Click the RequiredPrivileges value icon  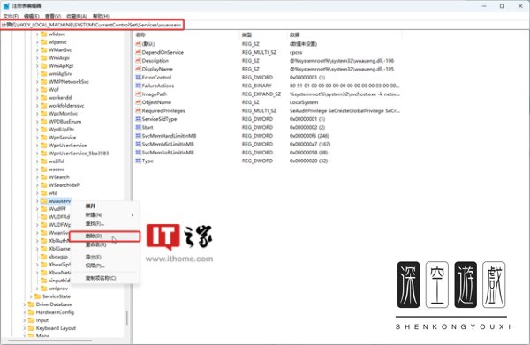click(x=138, y=110)
